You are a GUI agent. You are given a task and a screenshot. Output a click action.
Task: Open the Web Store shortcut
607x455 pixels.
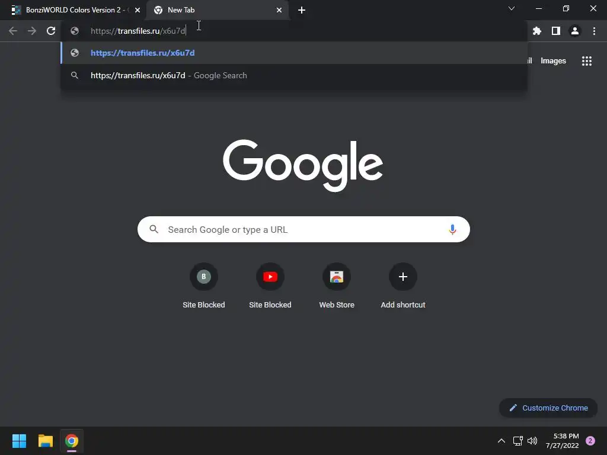pyautogui.click(x=337, y=277)
